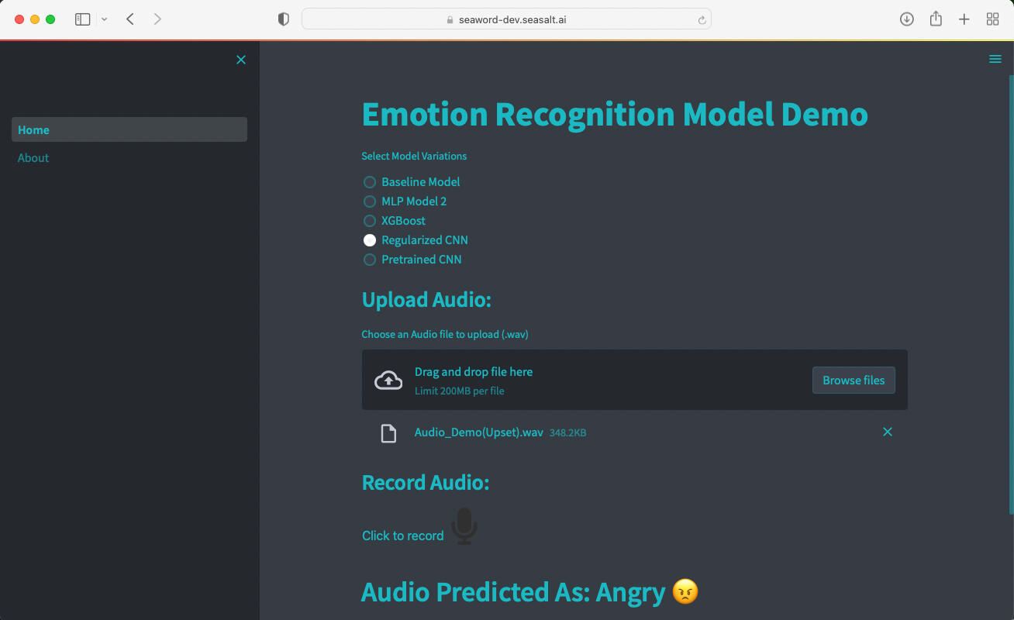Select Baseline Model option
Screen dimensions: 1014x620
(412, 182)
